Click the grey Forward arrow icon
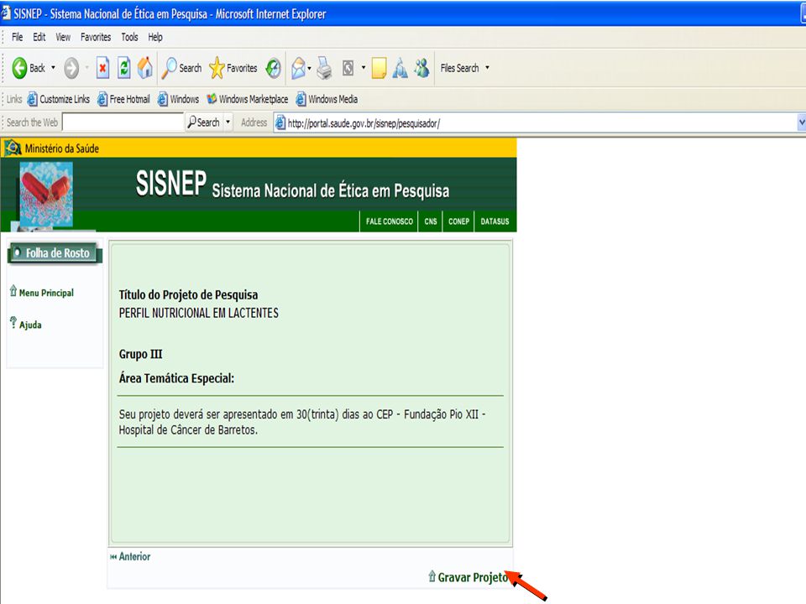Image resolution: width=806 pixels, height=604 pixels. [x=71, y=68]
